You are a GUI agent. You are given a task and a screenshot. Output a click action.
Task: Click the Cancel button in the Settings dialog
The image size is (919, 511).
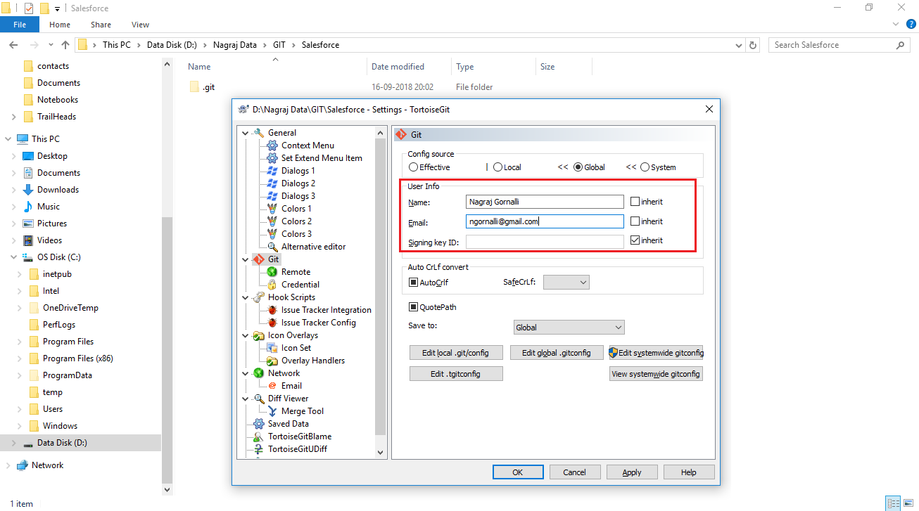pyautogui.click(x=575, y=472)
